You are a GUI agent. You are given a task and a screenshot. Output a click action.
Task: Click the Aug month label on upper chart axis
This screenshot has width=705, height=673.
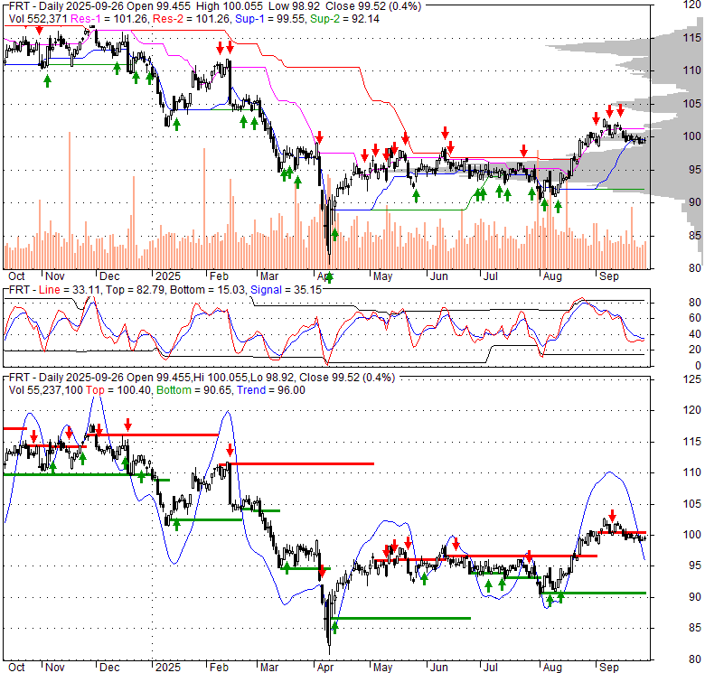point(552,276)
